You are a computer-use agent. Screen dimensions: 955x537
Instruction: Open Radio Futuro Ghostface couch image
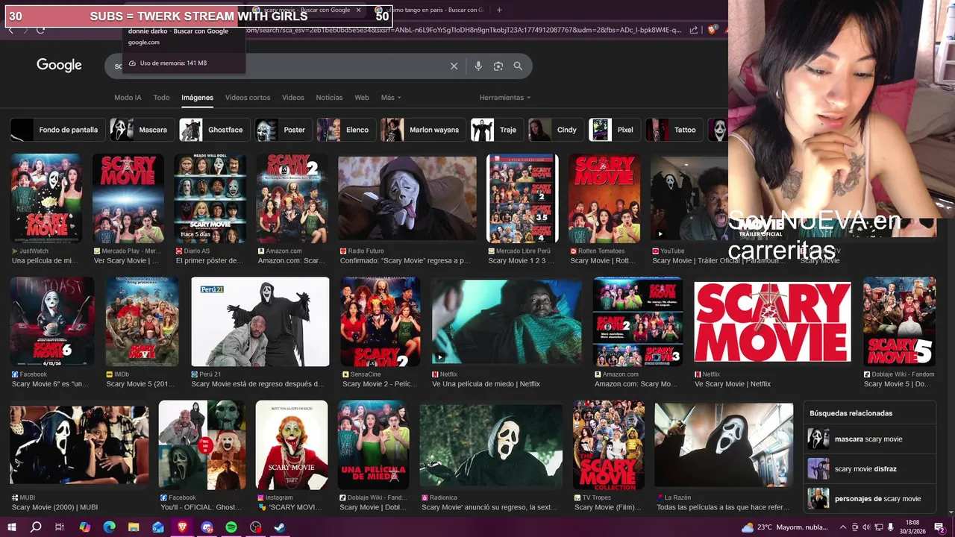point(407,198)
